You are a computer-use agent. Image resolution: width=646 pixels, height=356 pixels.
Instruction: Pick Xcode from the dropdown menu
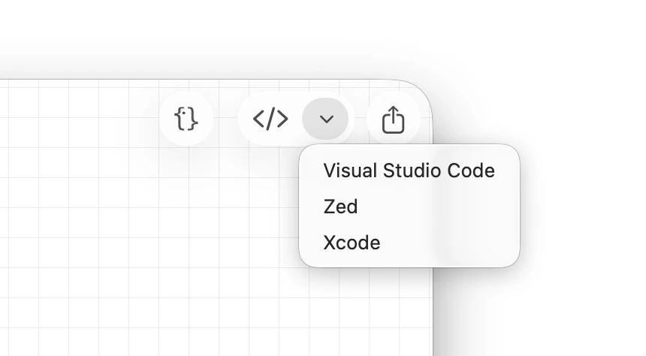(x=352, y=243)
